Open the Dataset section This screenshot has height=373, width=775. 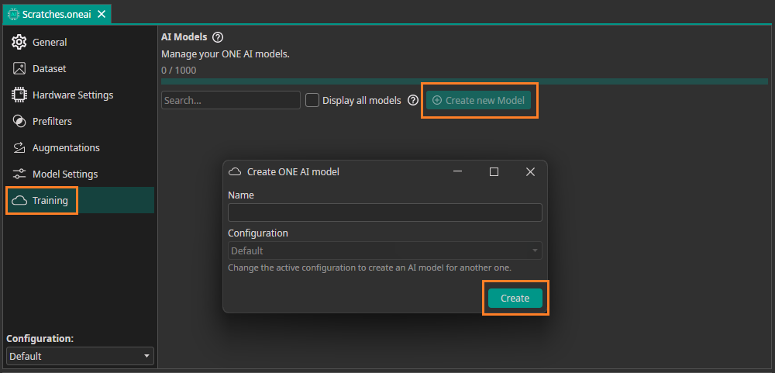tap(80, 68)
